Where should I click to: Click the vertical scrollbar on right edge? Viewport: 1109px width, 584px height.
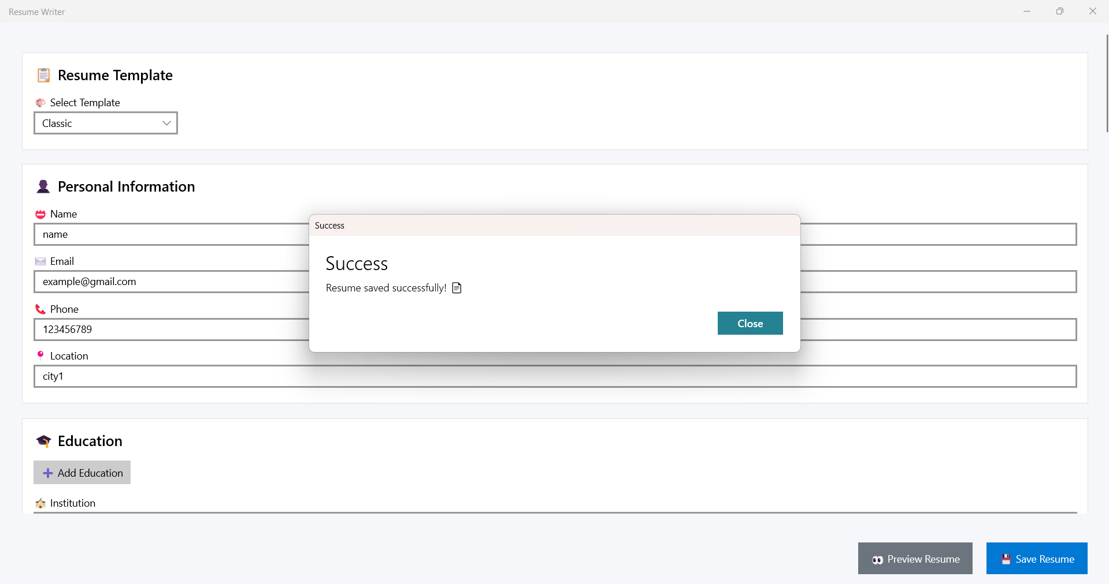[x=1107, y=84]
